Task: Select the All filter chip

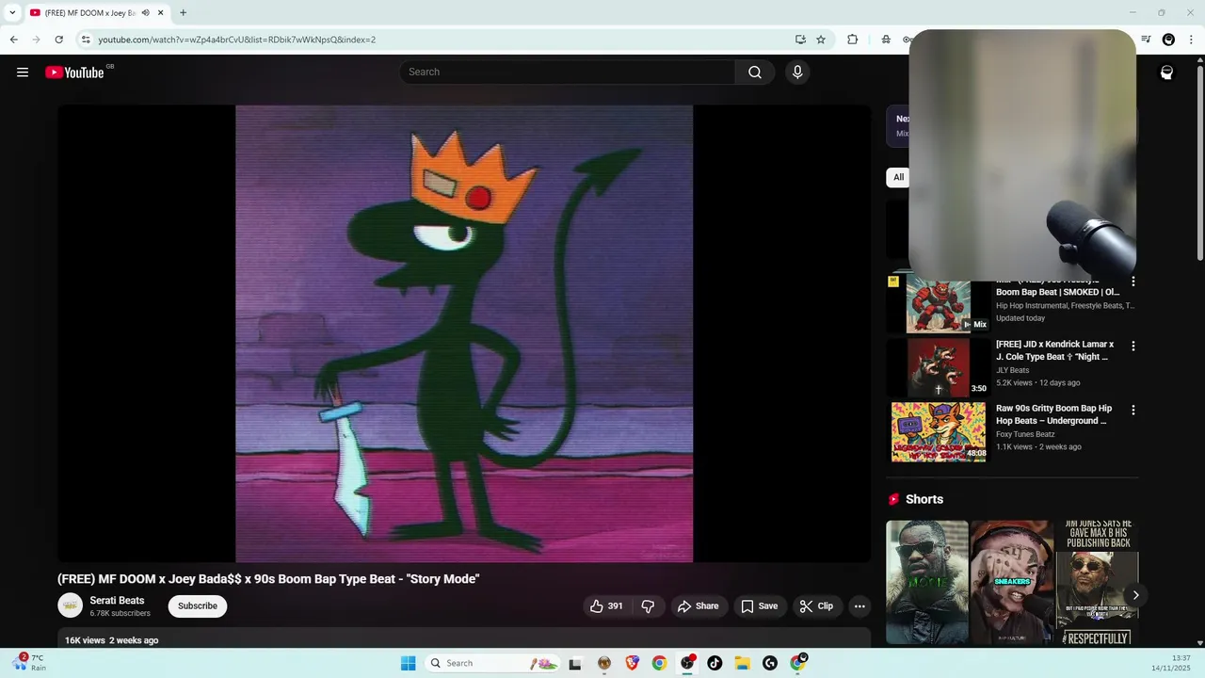Action: (x=898, y=177)
